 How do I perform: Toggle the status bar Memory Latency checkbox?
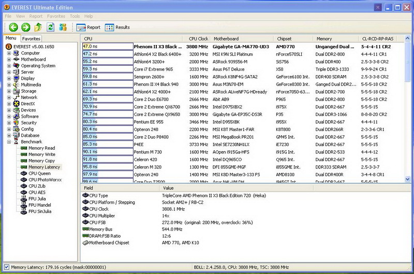(x=7, y=267)
